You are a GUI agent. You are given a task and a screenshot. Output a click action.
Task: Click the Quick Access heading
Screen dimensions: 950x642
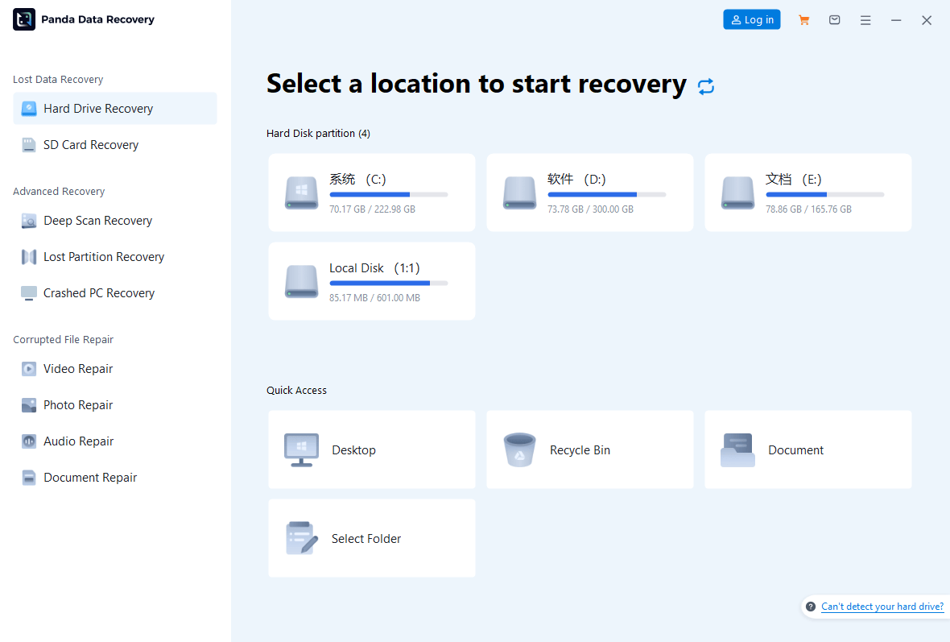tap(296, 391)
